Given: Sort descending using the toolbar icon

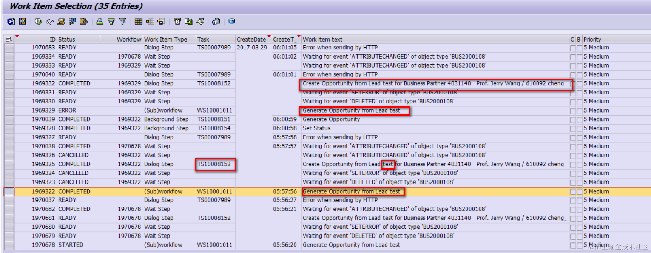Looking at the screenshot, I should (x=111, y=22).
